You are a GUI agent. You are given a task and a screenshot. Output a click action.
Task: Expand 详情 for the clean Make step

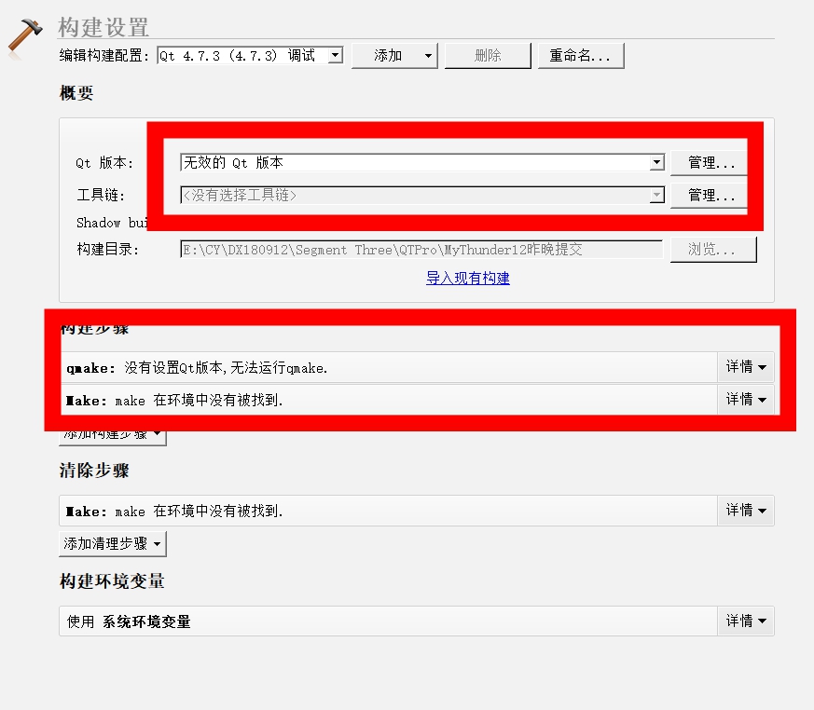(x=746, y=510)
